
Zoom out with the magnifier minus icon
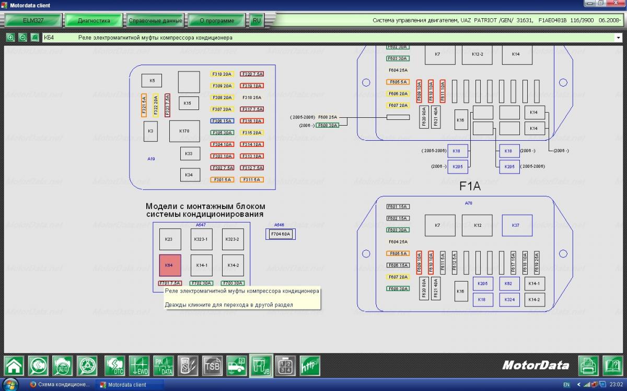[22, 38]
